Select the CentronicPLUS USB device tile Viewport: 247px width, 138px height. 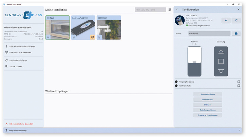(x=83, y=28)
